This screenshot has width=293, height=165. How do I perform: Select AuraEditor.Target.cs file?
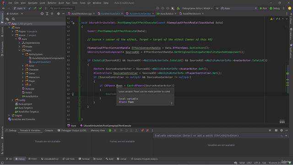(28, 112)
